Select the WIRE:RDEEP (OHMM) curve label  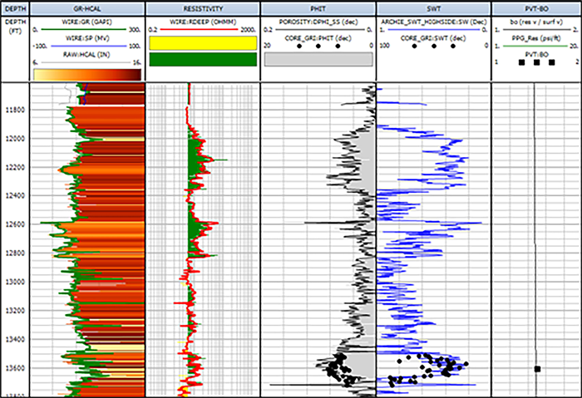[203, 20]
